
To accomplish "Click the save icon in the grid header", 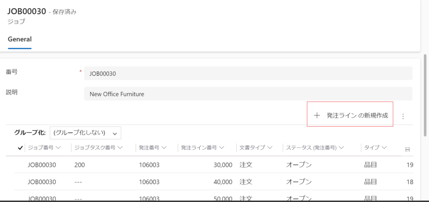I will pyautogui.click(x=407, y=149).
